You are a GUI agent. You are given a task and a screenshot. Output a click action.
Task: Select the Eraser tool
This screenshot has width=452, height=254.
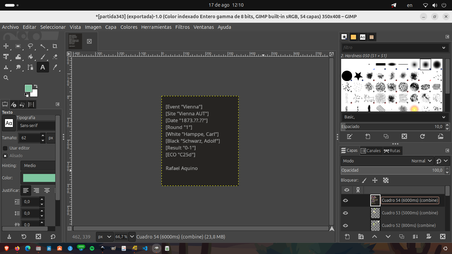tap(55, 57)
